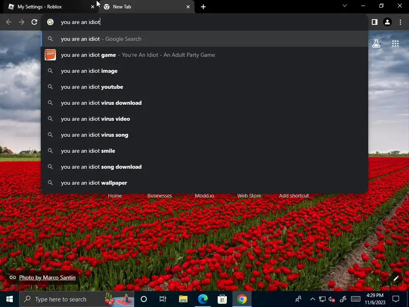Open Microsoft Store from taskbar
This screenshot has height=307, width=409.
(x=222, y=299)
